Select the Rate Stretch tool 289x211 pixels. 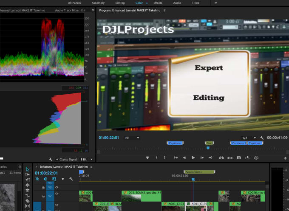(x=28, y=195)
